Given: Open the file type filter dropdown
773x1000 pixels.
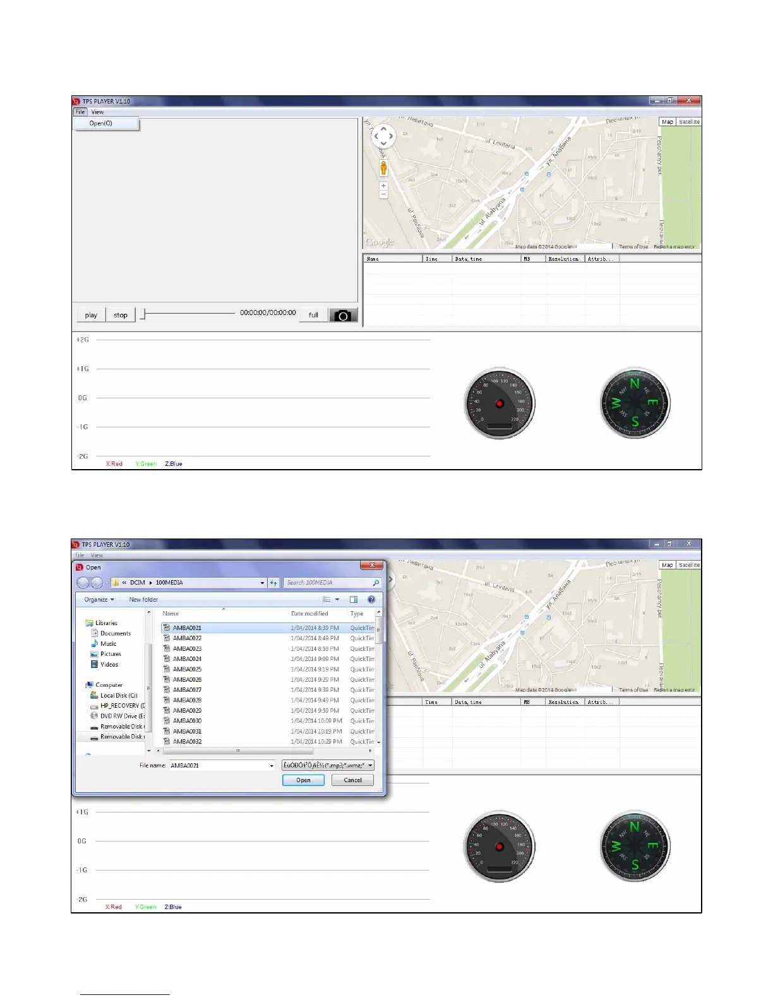Looking at the screenshot, I should (x=370, y=765).
